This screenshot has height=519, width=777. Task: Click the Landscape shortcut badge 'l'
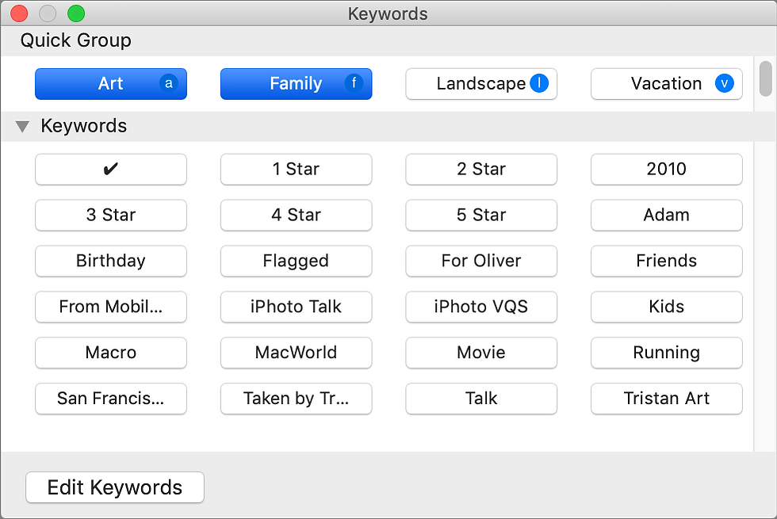[x=539, y=83]
